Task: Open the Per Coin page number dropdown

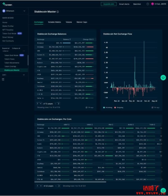Action: pyautogui.click(x=39, y=186)
